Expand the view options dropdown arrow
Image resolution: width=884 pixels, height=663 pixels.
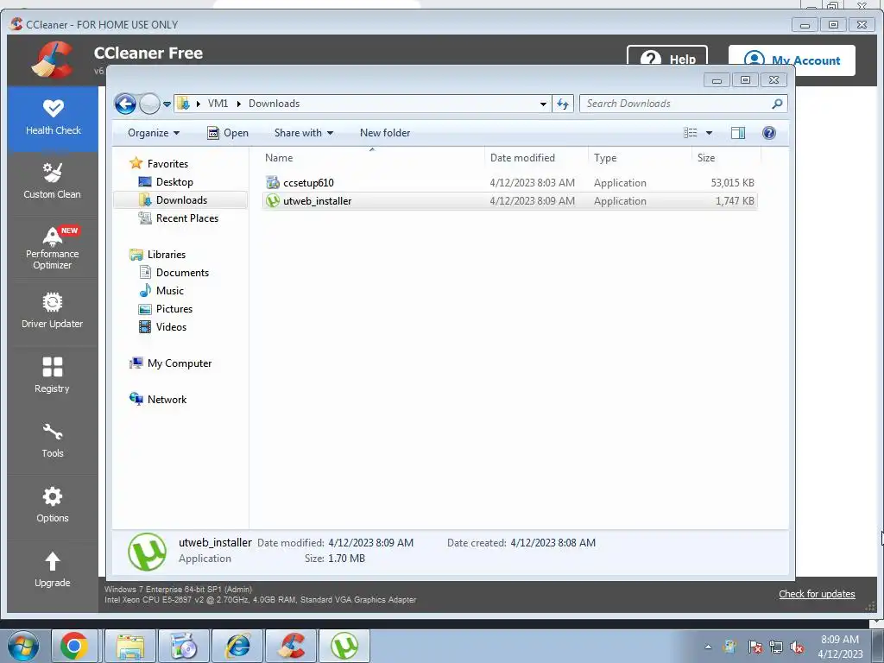pyautogui.click(x=710, y=133)
